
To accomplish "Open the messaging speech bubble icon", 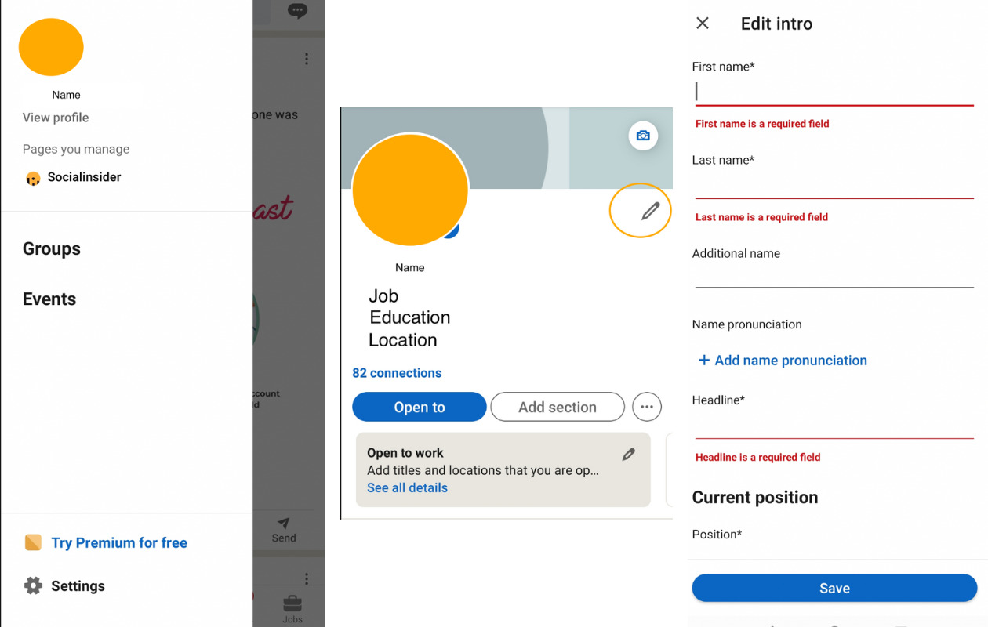I will point(297,11).
